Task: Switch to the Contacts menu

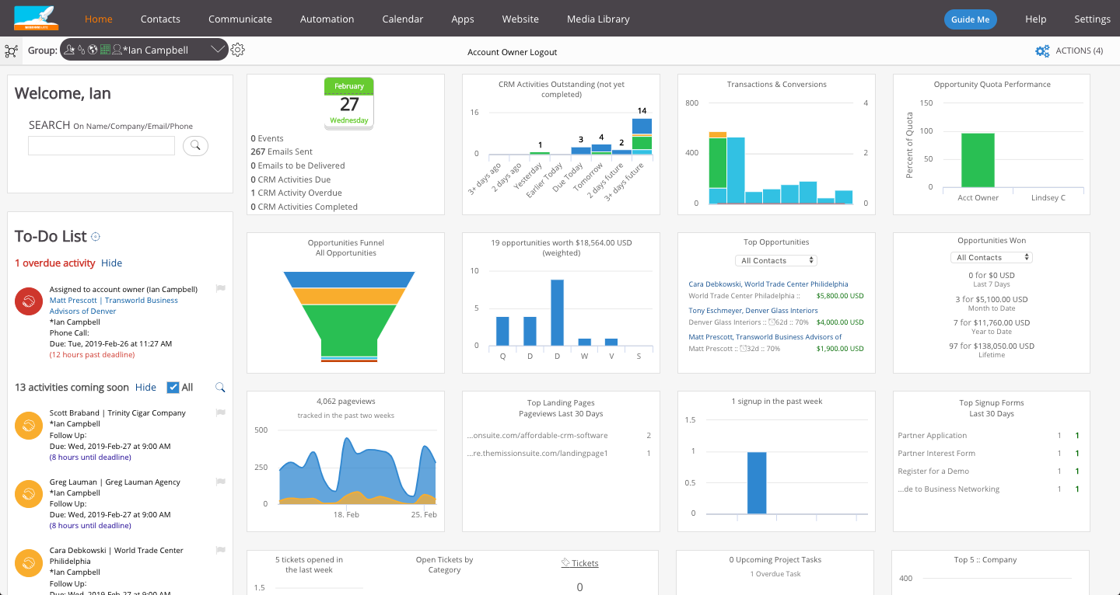Action: [159, 19]
